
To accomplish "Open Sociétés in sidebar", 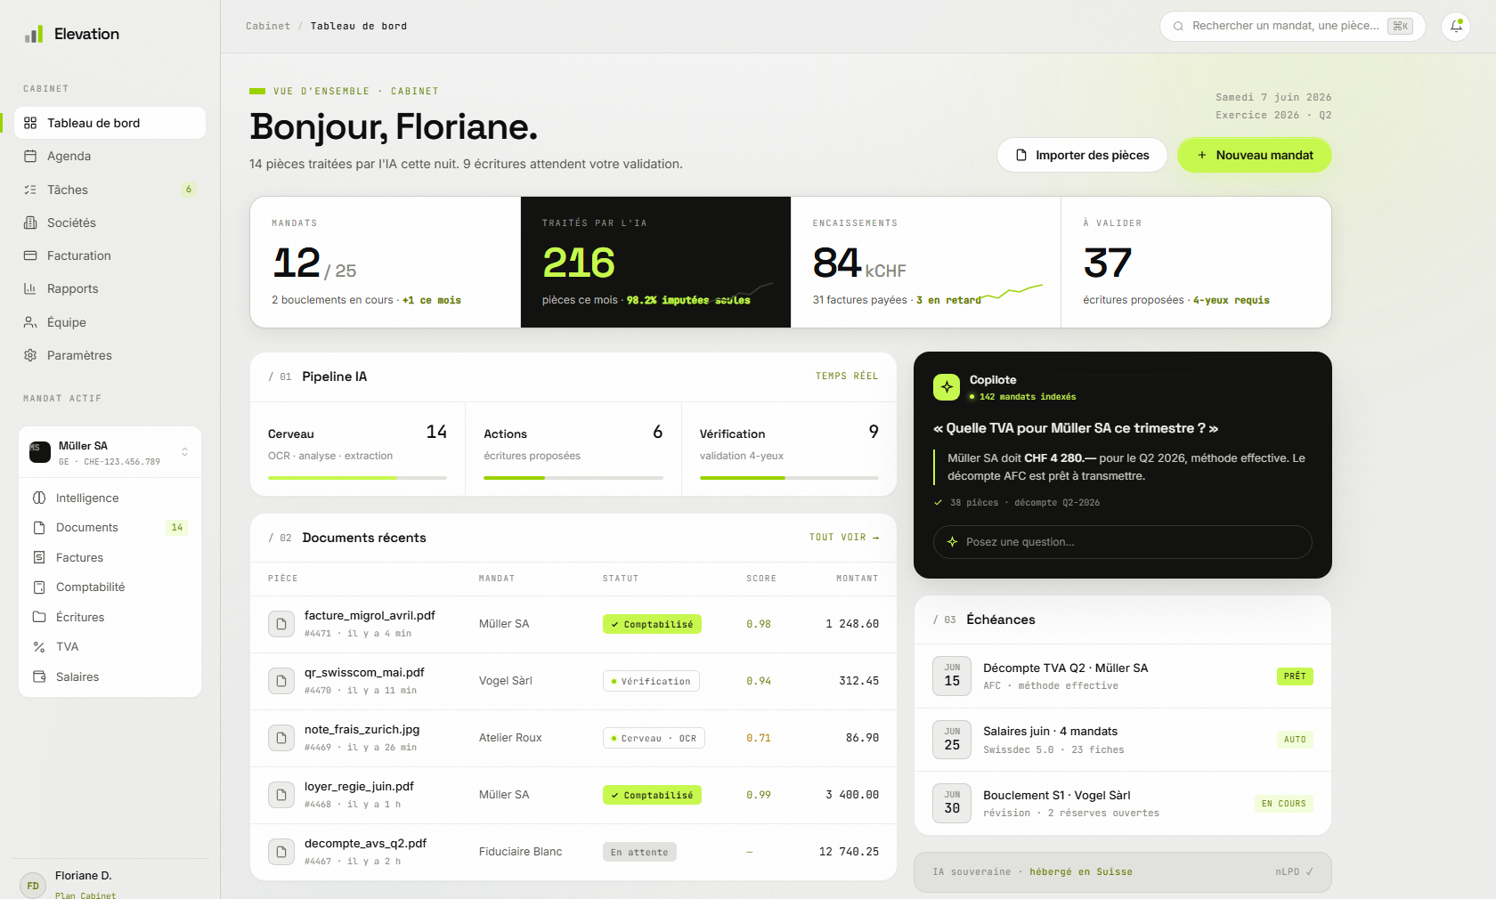I will tap(110, 223).
